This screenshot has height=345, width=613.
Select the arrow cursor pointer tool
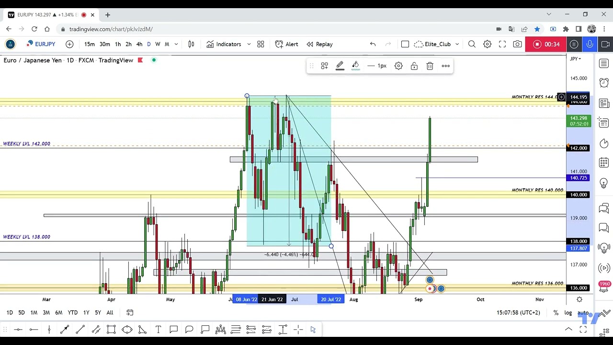click(x=313, y=329)
